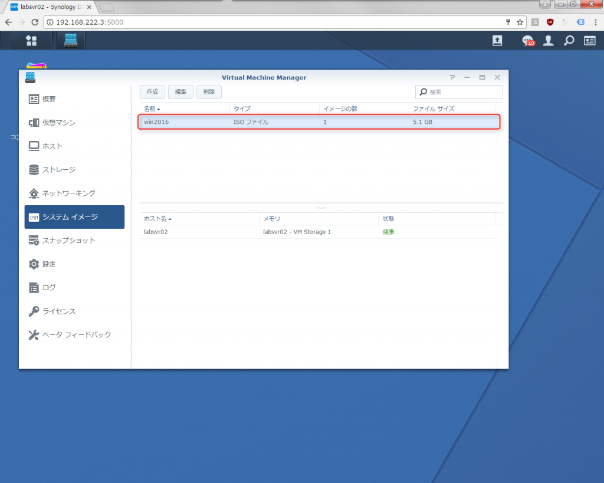Select the labsvr02 - Synology browser tab
The image size is (604, 483).
(49, 7)
